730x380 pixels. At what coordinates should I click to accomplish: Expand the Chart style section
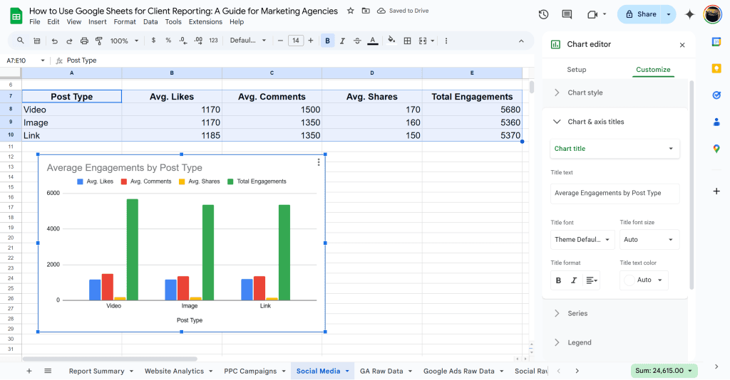pyautogui.click(x=615, y=93)
